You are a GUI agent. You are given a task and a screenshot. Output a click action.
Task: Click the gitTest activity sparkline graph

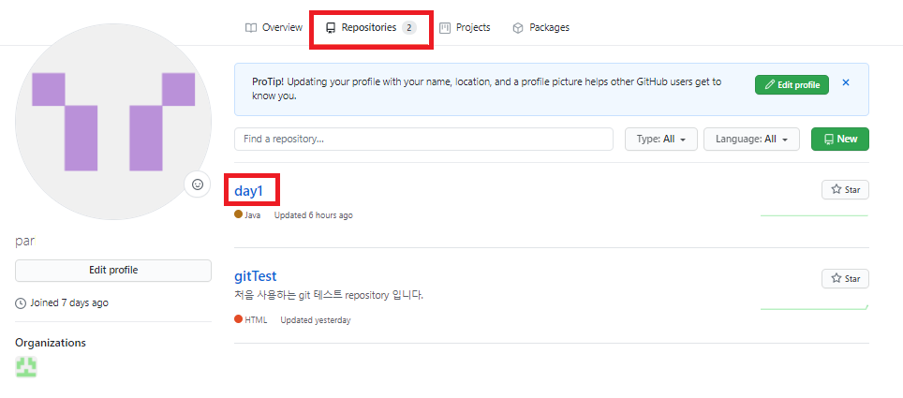pos(814,307)
